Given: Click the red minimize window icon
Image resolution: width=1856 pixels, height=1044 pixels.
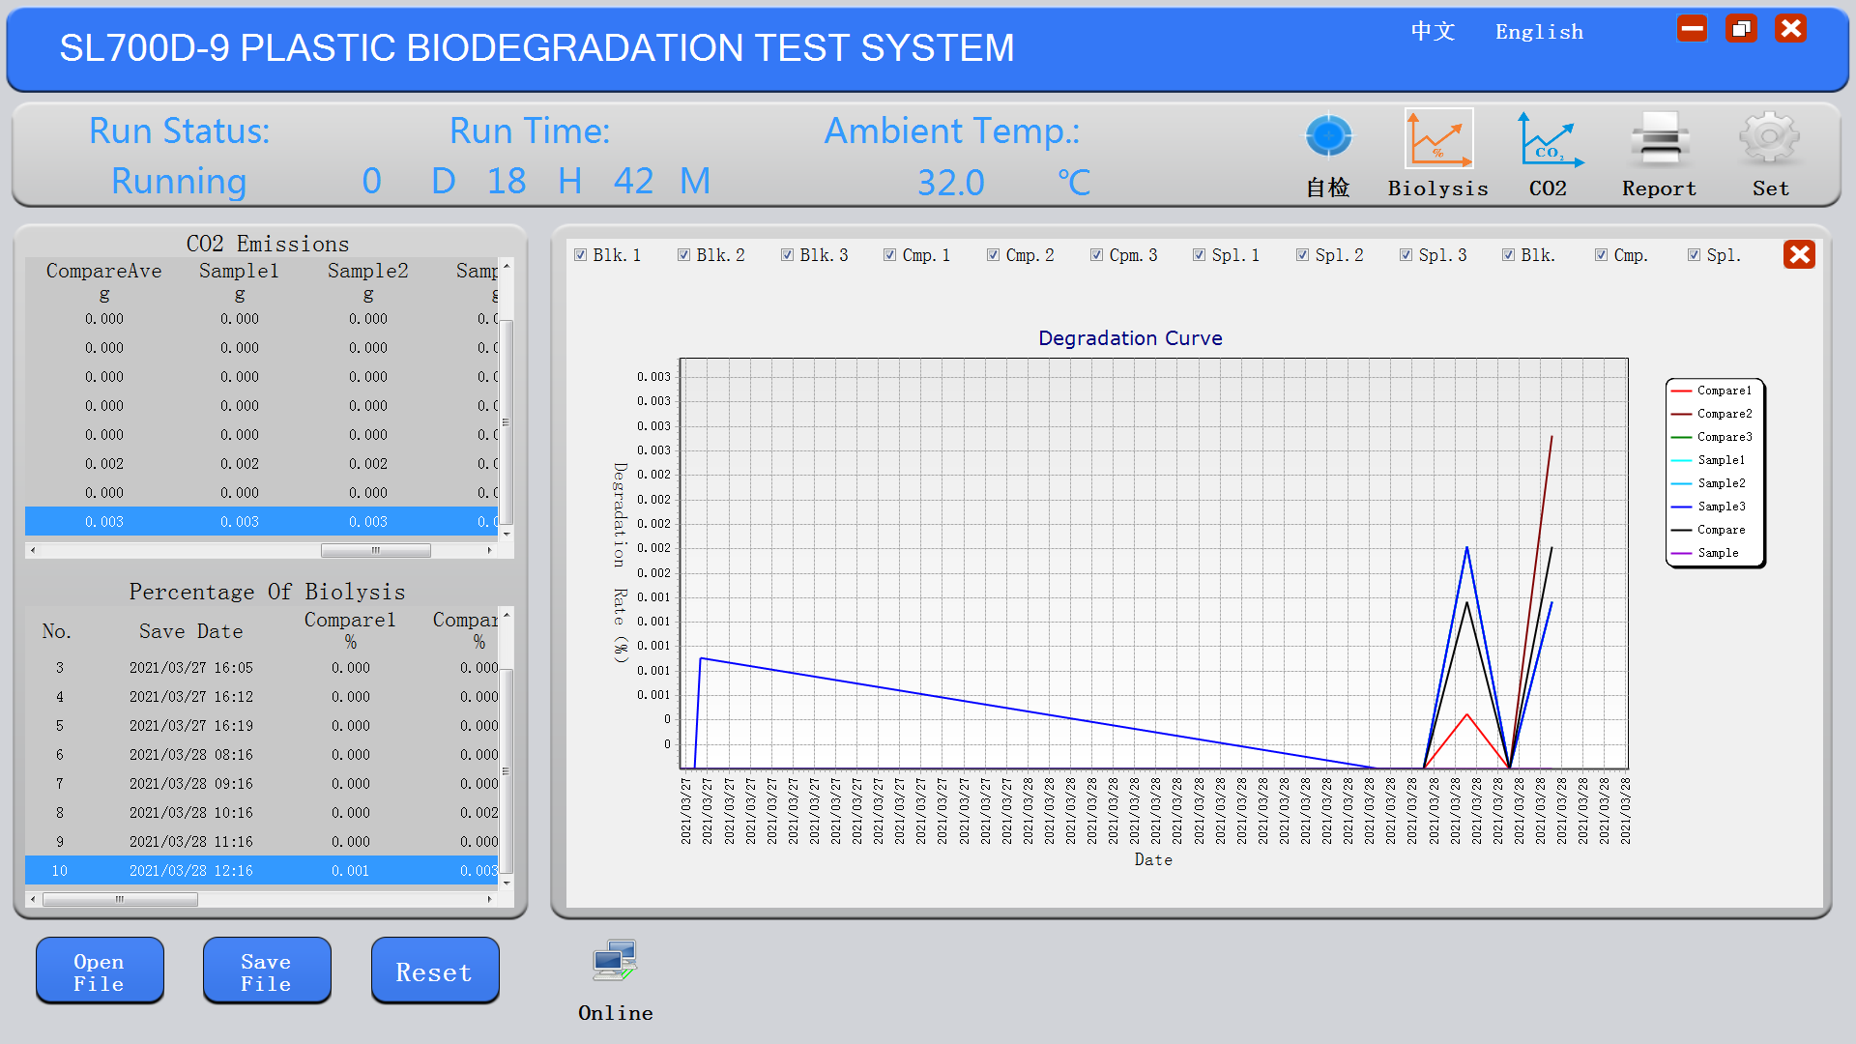Looking at the screenshot, I should pyautogui.click(x=1692, y=29).
